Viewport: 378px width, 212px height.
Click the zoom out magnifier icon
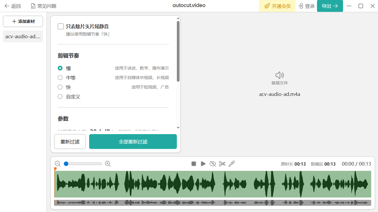coord(58,164)
